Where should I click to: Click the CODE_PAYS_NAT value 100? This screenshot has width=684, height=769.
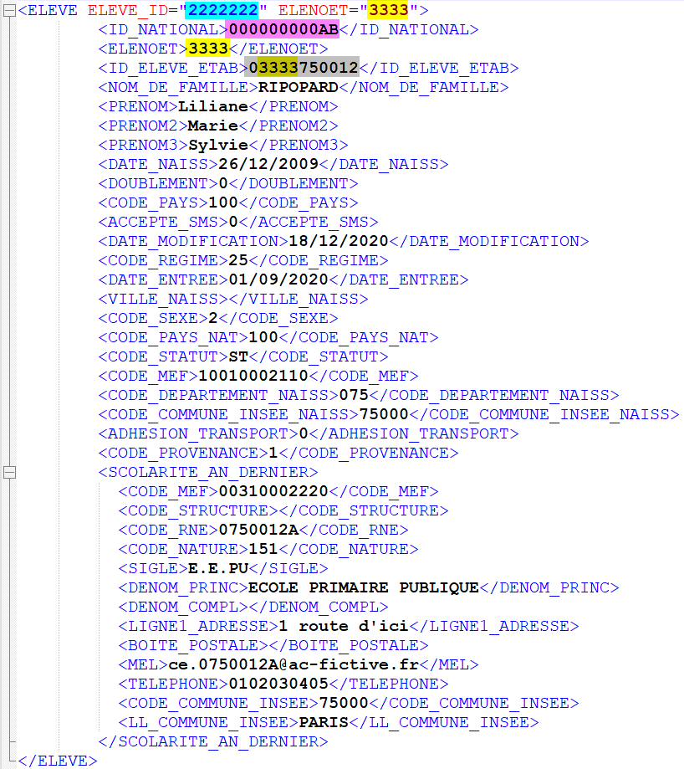[x=263, y=337]
